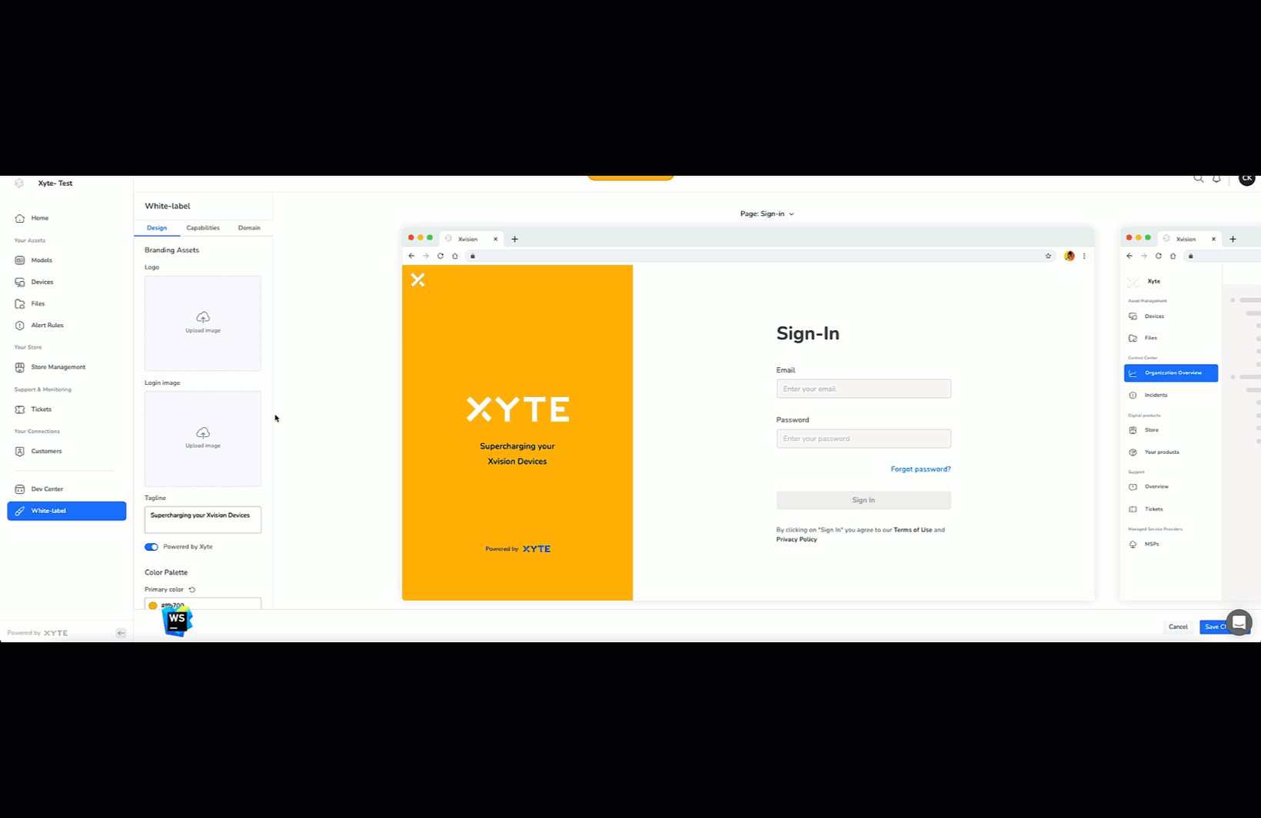Click the Home icon in the main sidebar
The image size is (1261, 818).
click(x=20, y=218)
